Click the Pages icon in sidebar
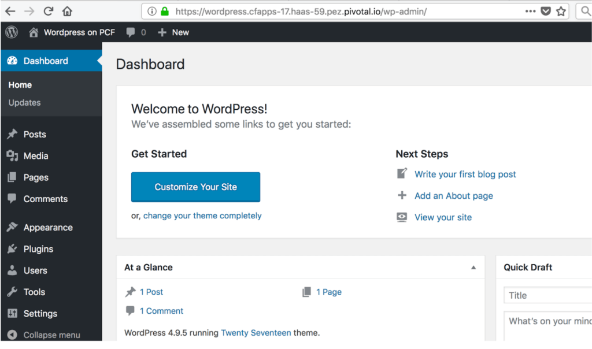This screenshot has width=592, height=349. pyautogui.click(x=12, y=177)
